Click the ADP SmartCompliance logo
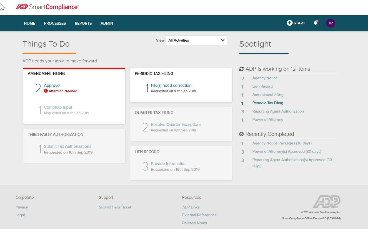This screenshot has height=229, width=368. click(47, 7)
